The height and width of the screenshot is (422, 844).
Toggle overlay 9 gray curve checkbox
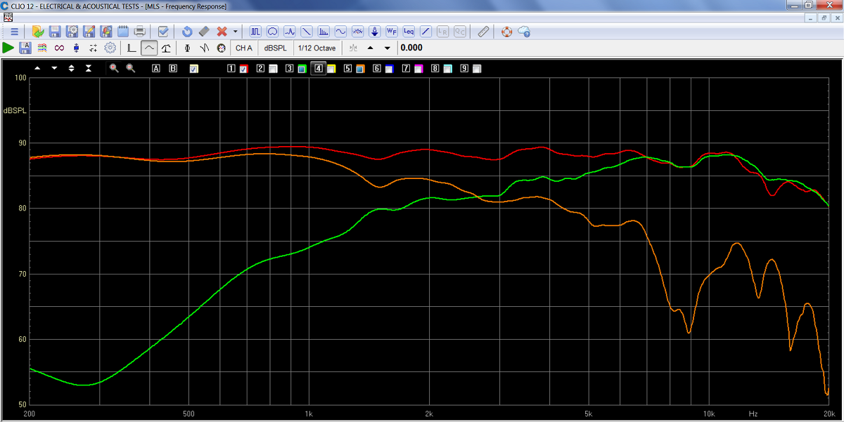[477, 68]
